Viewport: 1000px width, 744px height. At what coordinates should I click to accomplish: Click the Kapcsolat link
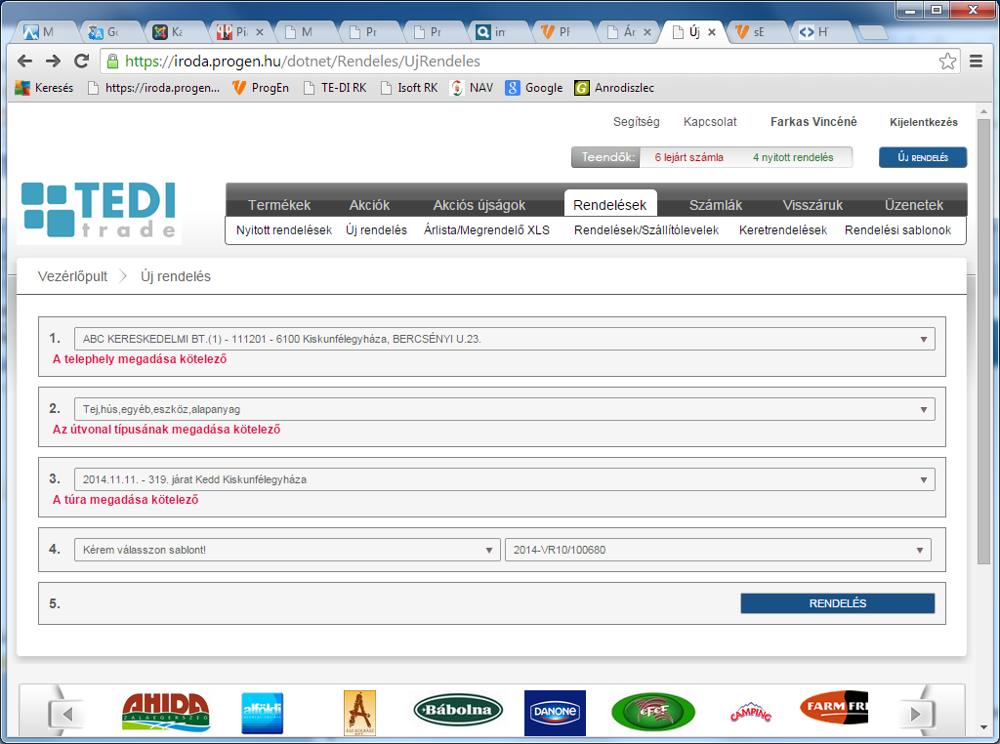(710, 122)
